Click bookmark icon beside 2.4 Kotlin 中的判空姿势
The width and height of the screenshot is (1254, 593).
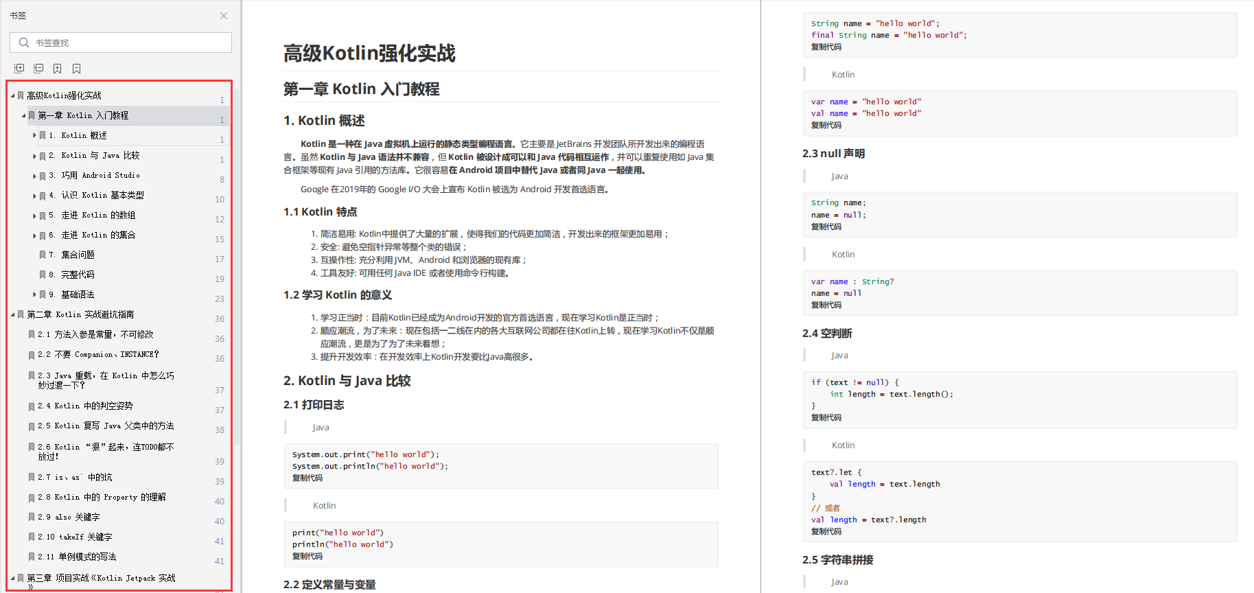(x=32, y=406)
